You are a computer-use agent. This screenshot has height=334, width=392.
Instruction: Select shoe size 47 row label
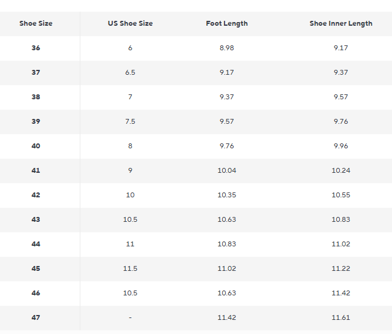[36, 317]
